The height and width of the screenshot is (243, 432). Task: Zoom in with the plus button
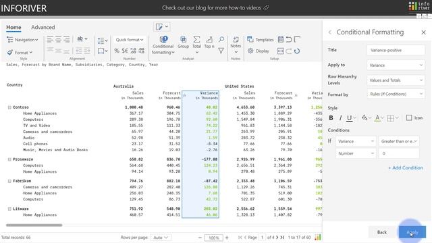[227, 238]
